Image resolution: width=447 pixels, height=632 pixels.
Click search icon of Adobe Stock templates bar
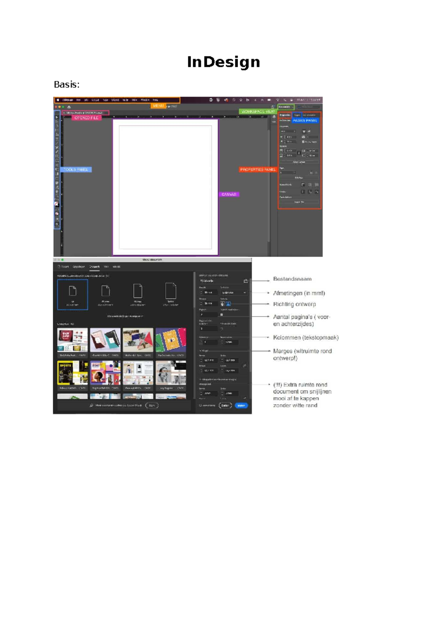coord(91,405)
